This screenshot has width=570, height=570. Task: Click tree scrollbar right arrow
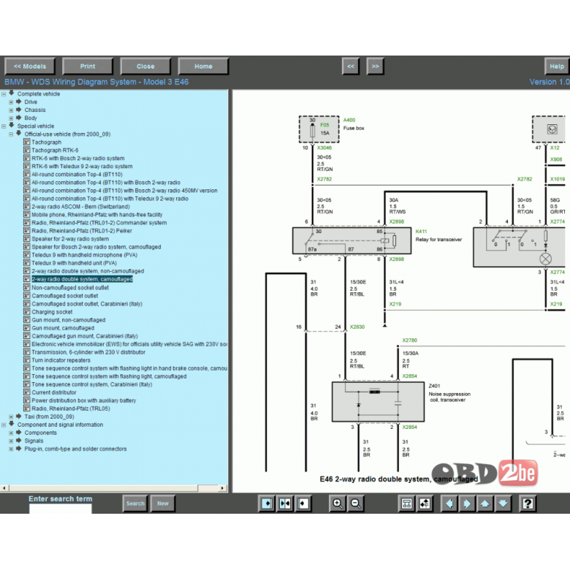222,488
